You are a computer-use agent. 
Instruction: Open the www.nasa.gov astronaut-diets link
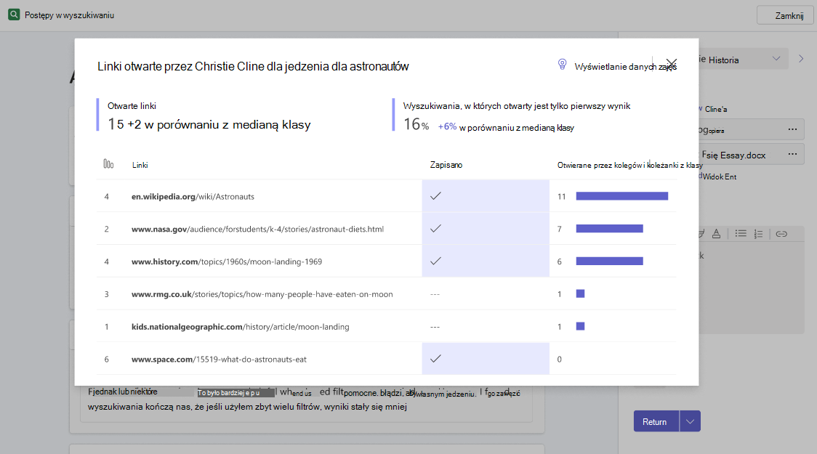257,229
